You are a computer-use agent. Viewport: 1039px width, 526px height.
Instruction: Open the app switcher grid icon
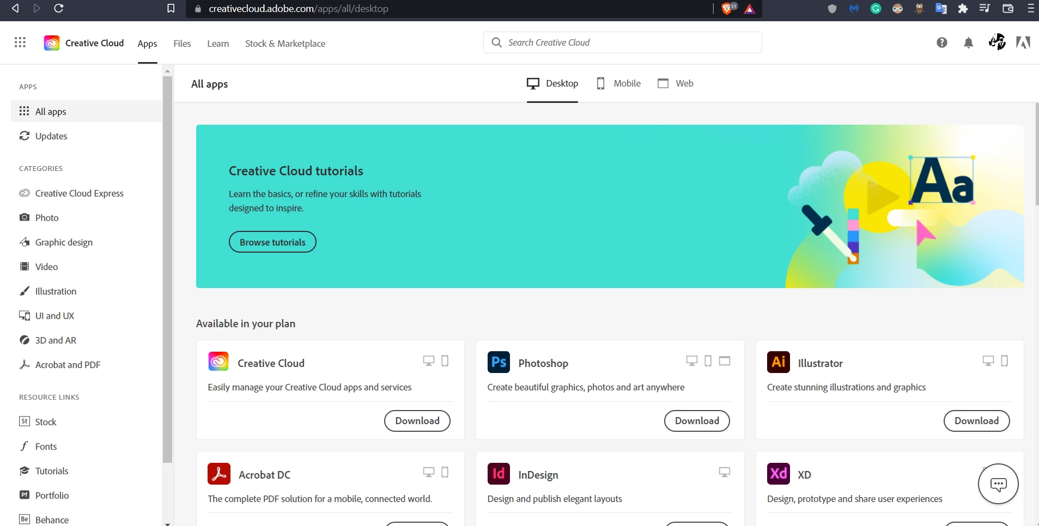tap(20, 42)
